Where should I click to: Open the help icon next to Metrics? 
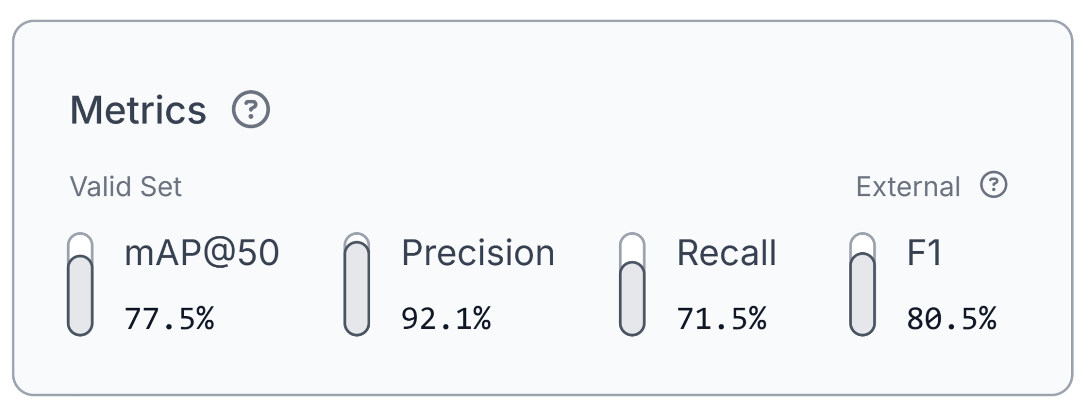[x=251, y=109]
